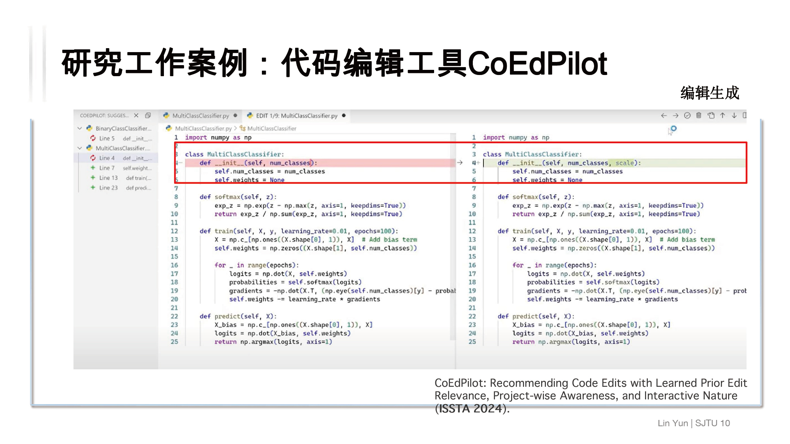Close the CoEdPilot suggestions panel

[136, 115]
